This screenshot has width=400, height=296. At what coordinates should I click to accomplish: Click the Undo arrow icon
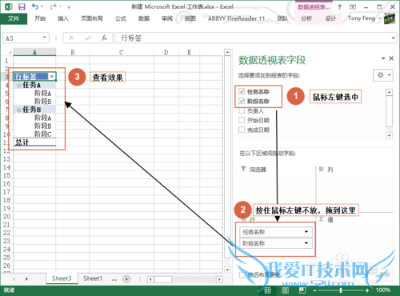pos(35,6)
